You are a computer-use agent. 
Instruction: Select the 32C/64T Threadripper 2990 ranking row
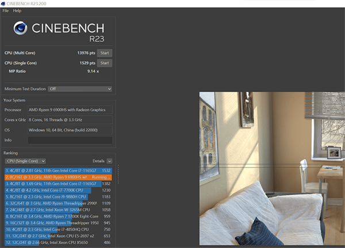[57, 203]
